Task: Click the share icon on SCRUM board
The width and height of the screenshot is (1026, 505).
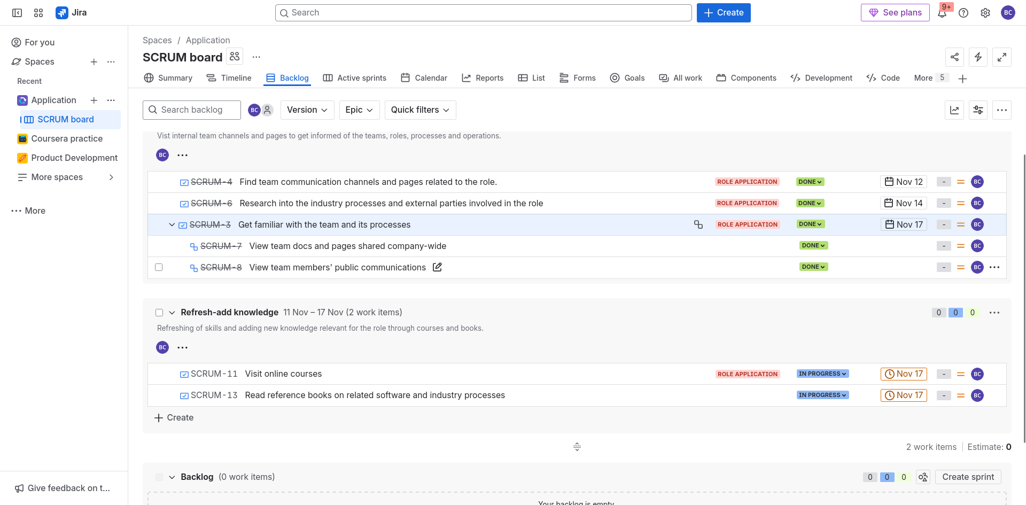Action: click(x=954, y=57)
